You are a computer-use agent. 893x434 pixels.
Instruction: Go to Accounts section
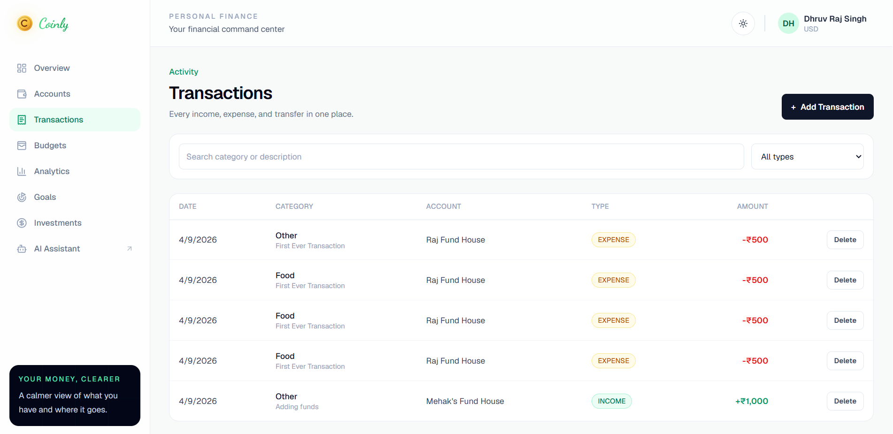click(75, 94)
